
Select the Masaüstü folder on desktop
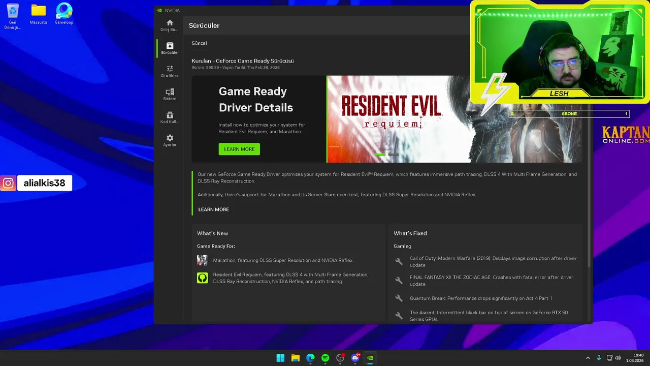click(x=38, y=14)
